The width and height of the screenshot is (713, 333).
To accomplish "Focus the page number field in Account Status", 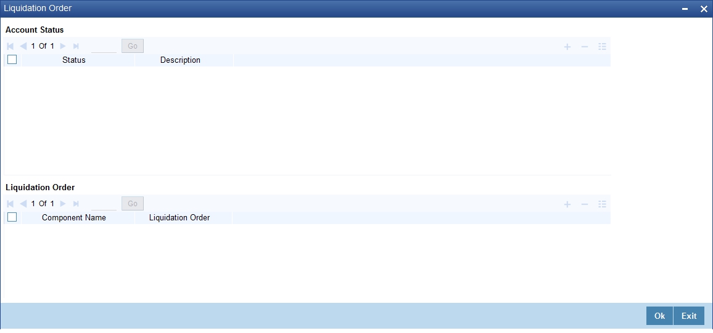I will coord(104,46).
